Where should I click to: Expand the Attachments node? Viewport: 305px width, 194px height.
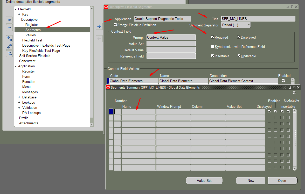pos(16,123)
